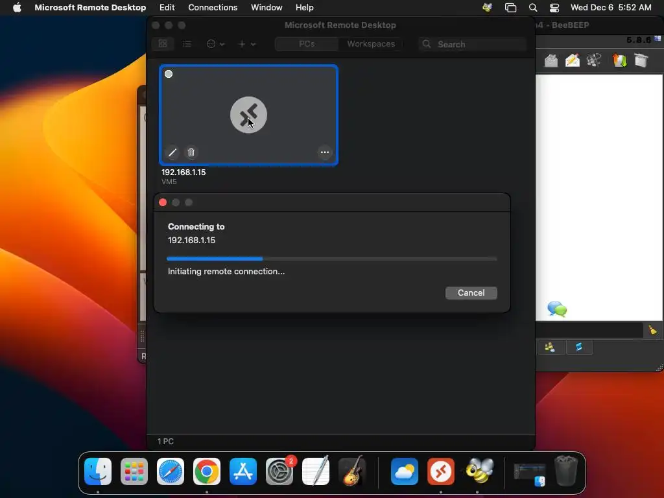Viewport: 664px width, 498px height.
Task: Open App Store from the Dock
Action: click(x=243, y=471)
